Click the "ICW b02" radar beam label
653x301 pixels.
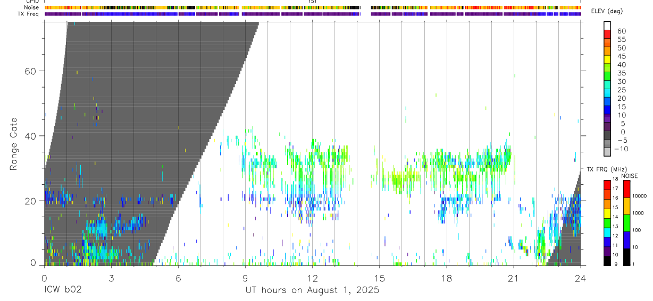[x=62, y=290]
